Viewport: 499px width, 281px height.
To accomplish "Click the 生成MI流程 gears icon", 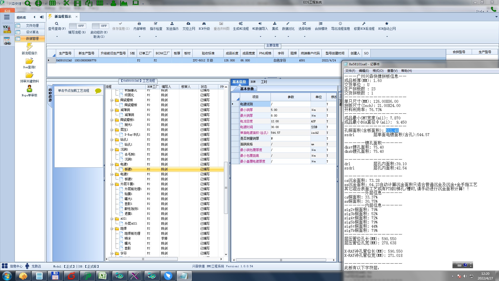I will point(241,24).
